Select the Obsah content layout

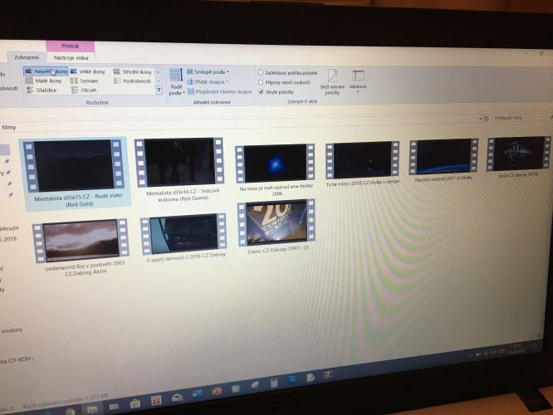84,90
